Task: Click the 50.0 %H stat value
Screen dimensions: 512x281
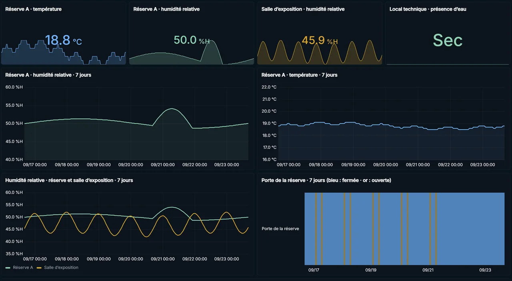Action: click(x=192, y=40)
